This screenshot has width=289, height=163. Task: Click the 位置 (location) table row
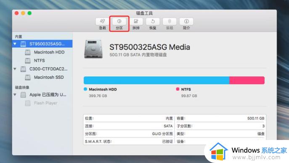129,119
